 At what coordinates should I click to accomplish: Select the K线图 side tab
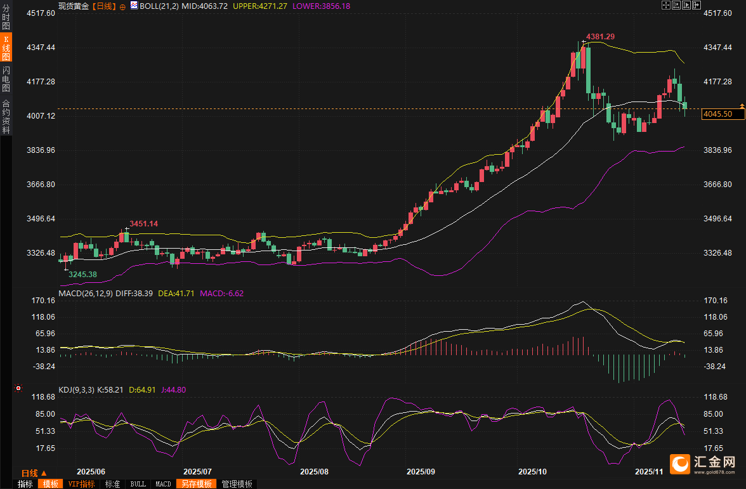click(6, 48)
